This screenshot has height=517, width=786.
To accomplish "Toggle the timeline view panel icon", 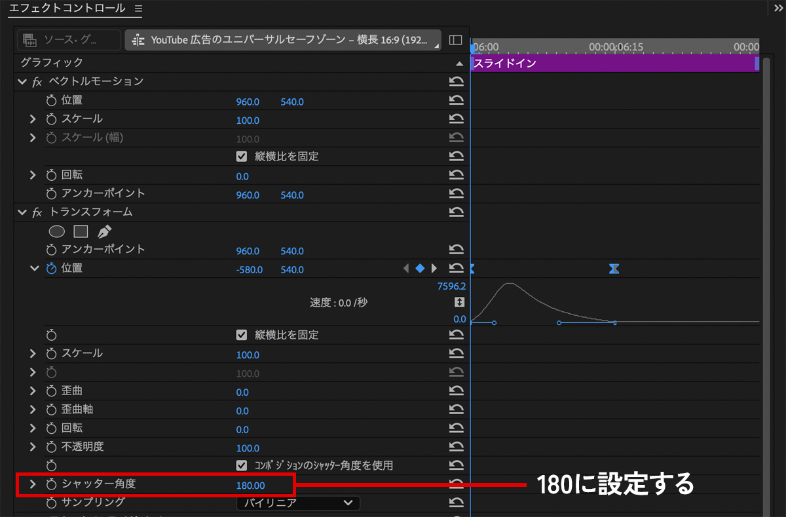I will pyautogui.click(x=455, y=40).
